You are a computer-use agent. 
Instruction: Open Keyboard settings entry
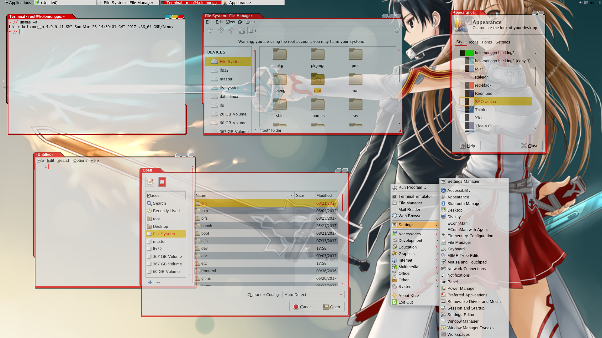(x=474, y=249)
